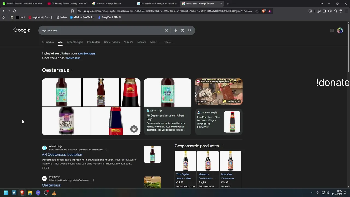Expand the Meer search filter dropdown
The height and width of the screenshot is (197, 350).
click(154, 42)
